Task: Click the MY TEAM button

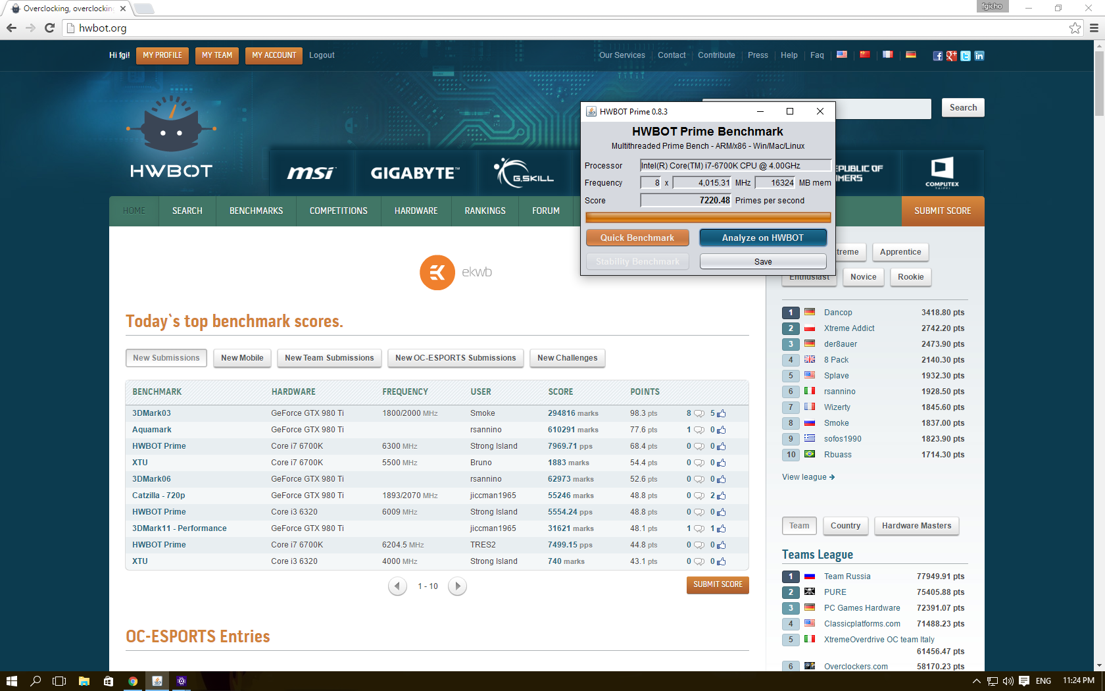Action: [x=217, y=55]
